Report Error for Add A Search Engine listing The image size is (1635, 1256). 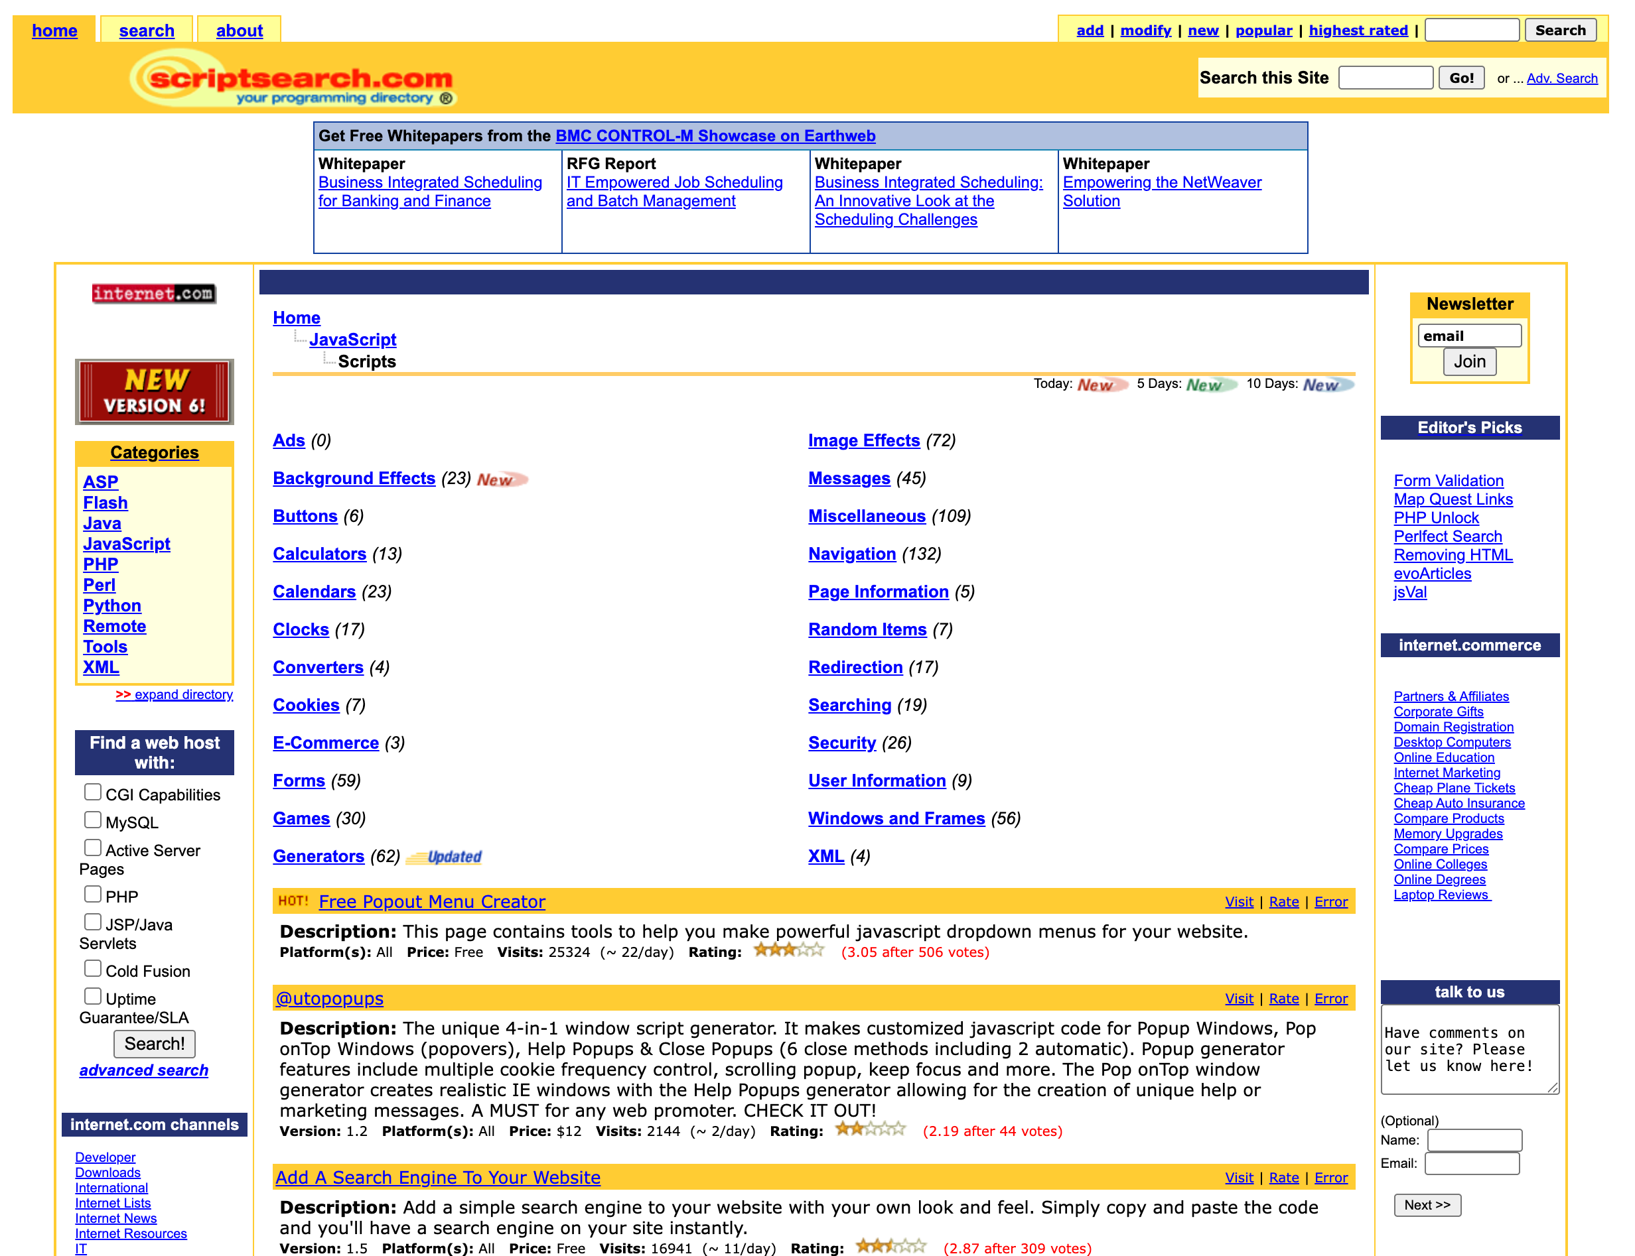click(x=1330, y=1178)
